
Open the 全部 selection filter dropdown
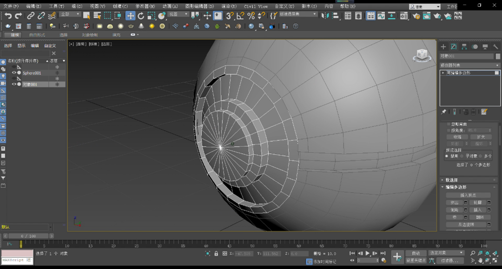click(x=70, y=14)
